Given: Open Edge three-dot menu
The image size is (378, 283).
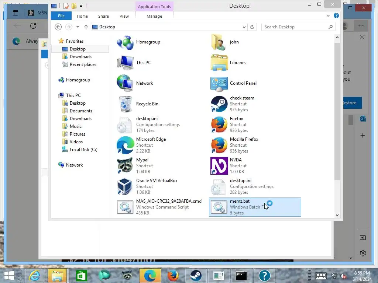Looking at the screenshot, I should tap(361, 26).
